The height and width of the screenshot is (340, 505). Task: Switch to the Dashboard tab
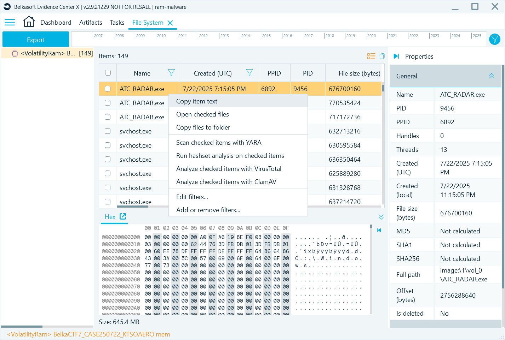(x=56, y=22)
